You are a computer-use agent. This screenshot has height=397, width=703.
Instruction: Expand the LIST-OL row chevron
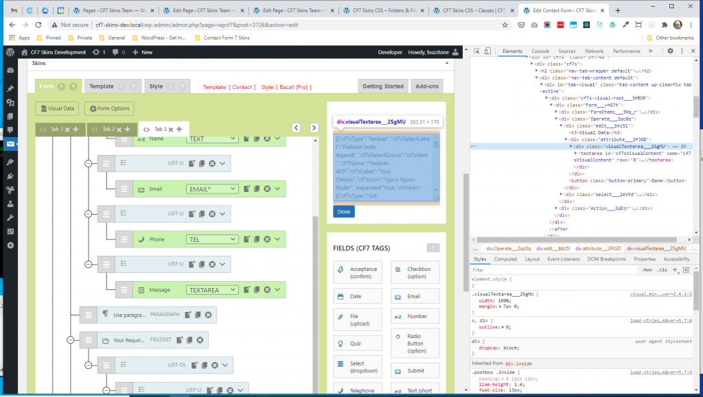[x=227, y=365]
